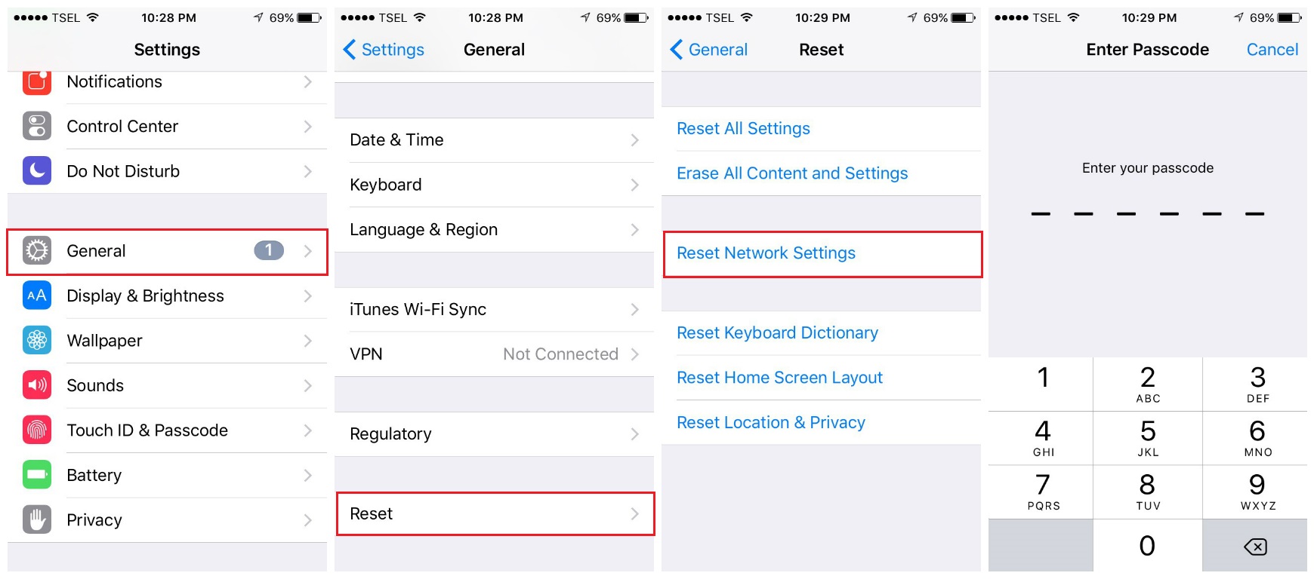Open the Control Center icon
1314x579 pixels.
[37, 126]
